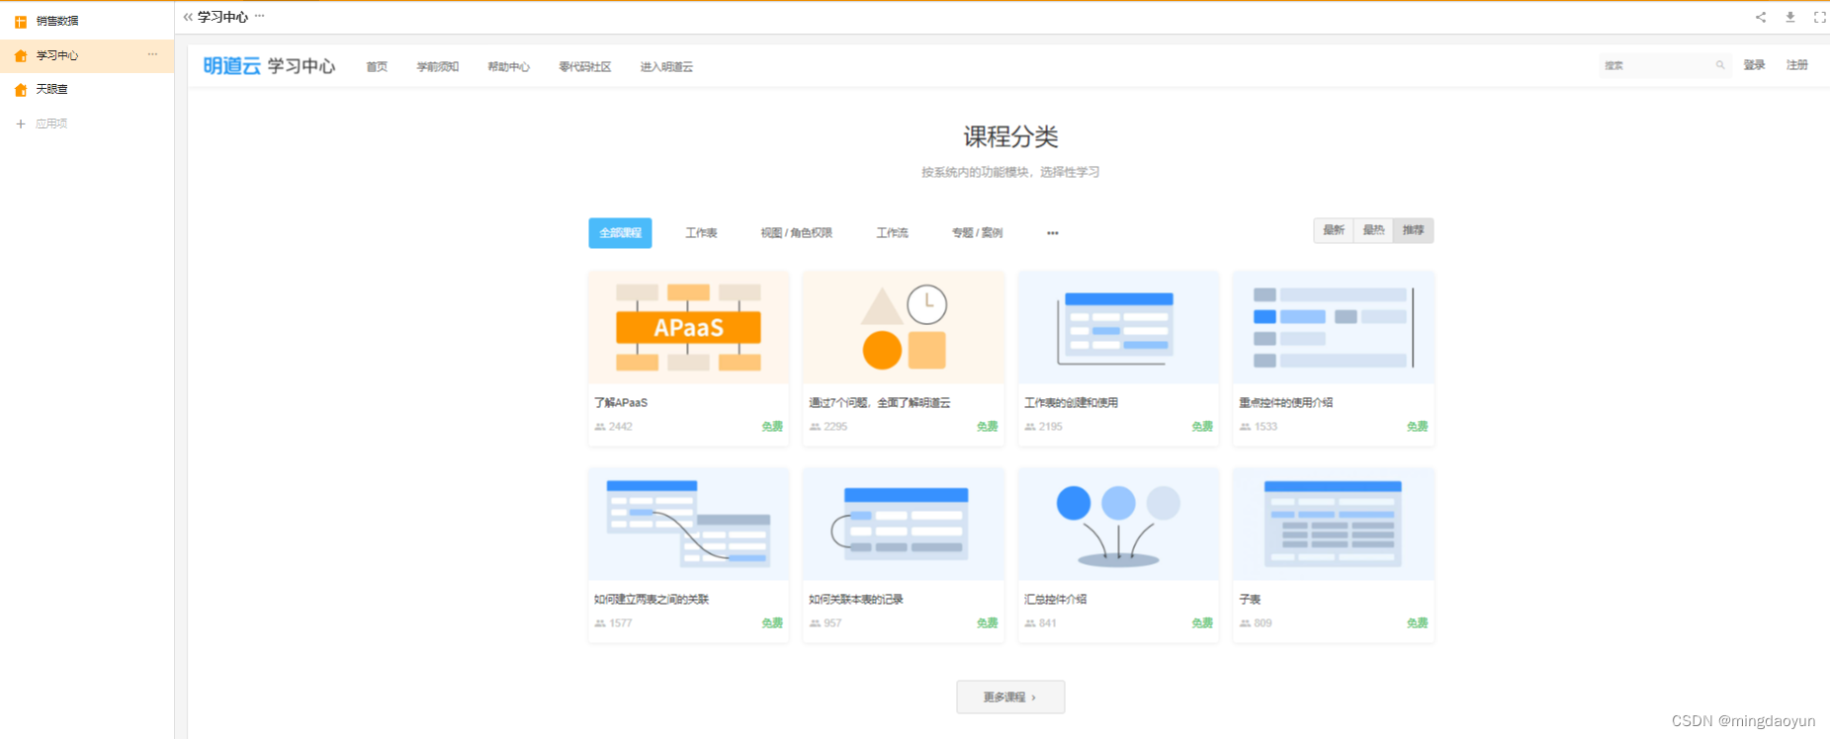Open the ellipsis menu next to the 学习中心 title
The width and height of the screenshot is (1830, 739).
(x=260, y=16)
